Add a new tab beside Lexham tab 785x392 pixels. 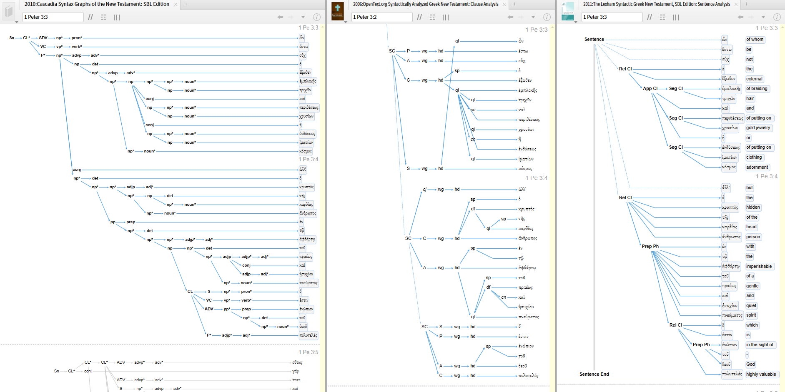(746, 4)
